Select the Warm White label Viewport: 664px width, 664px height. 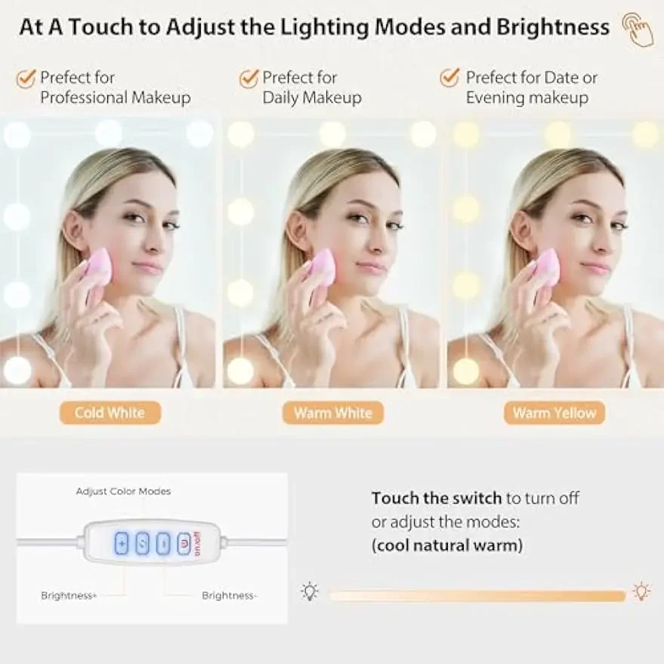click(x=333, y=413)
